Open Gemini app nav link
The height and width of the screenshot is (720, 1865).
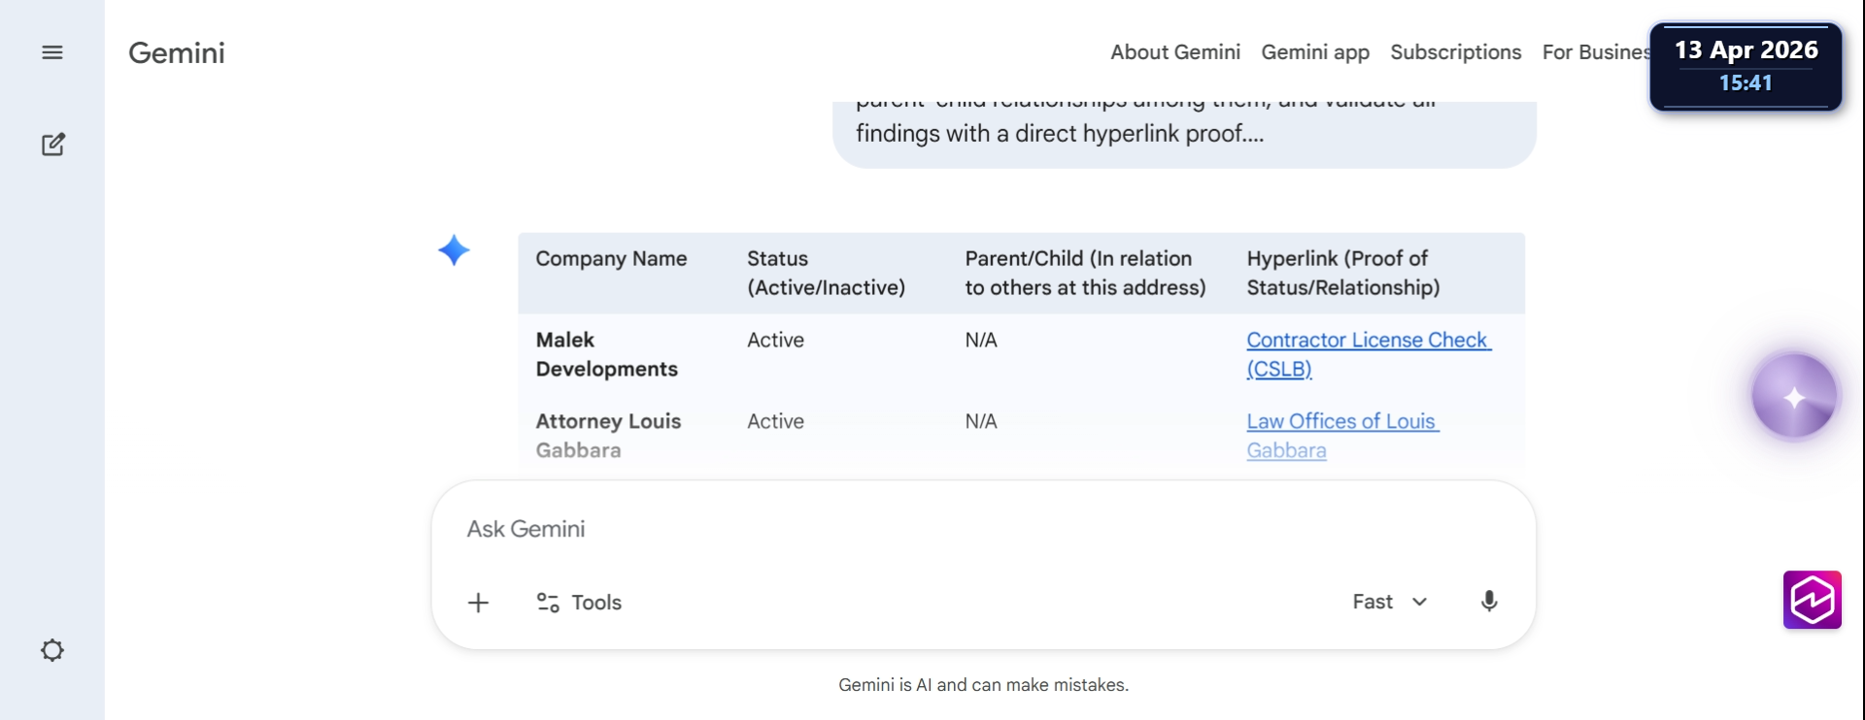coord(1315,52)
